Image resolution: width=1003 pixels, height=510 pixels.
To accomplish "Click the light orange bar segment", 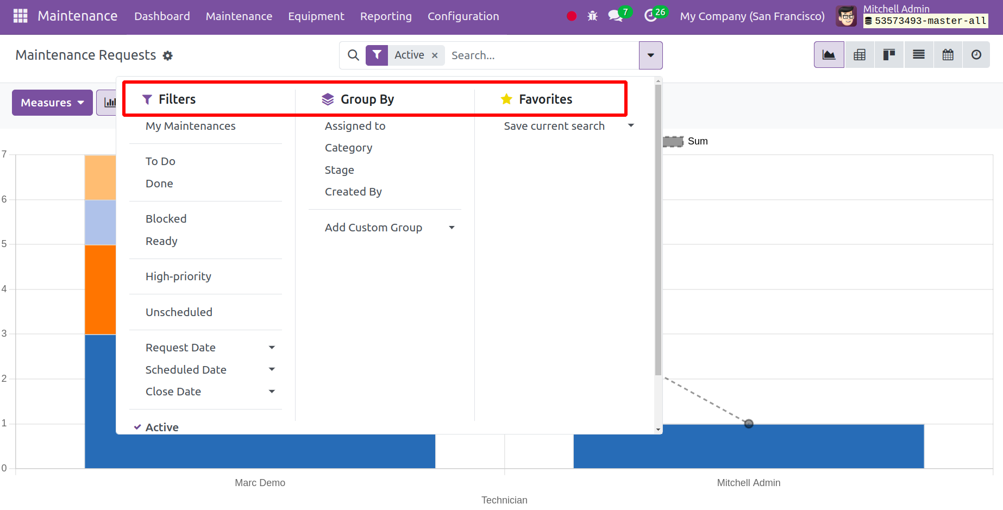I will tap(101, 178).
